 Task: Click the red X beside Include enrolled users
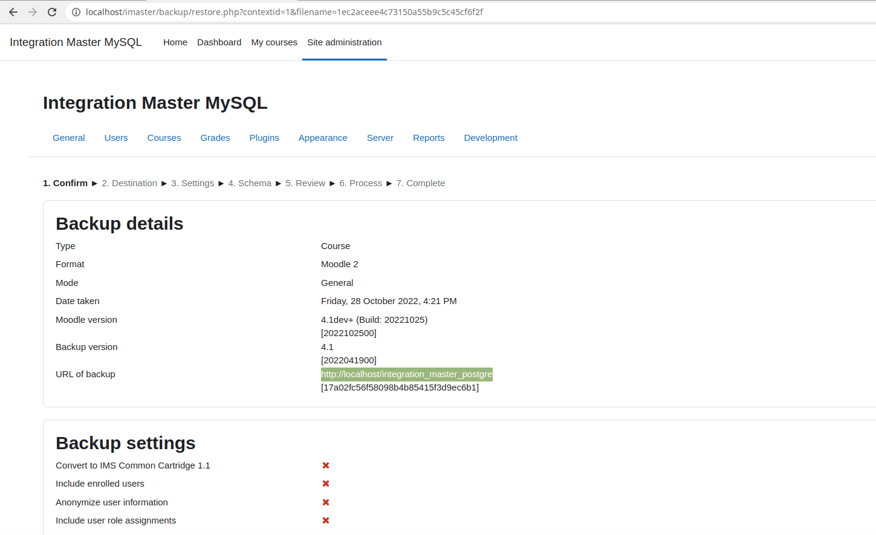tap(326, 484)
